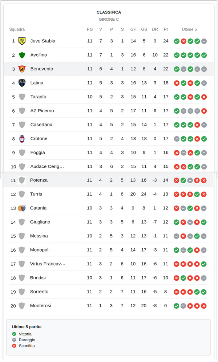The height and width of the screenshot is (362, 218).
Task: Click the Benevento team crest icon
Action: coord(22,69)
